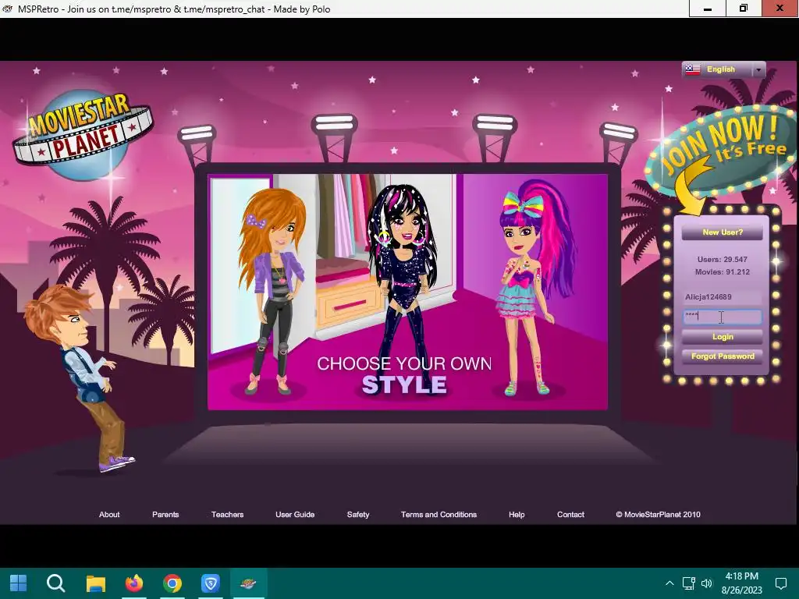Viewport: 799px width, 599px height.
Task: Launch Firefox from the taskbar
Action: [134, 583]
